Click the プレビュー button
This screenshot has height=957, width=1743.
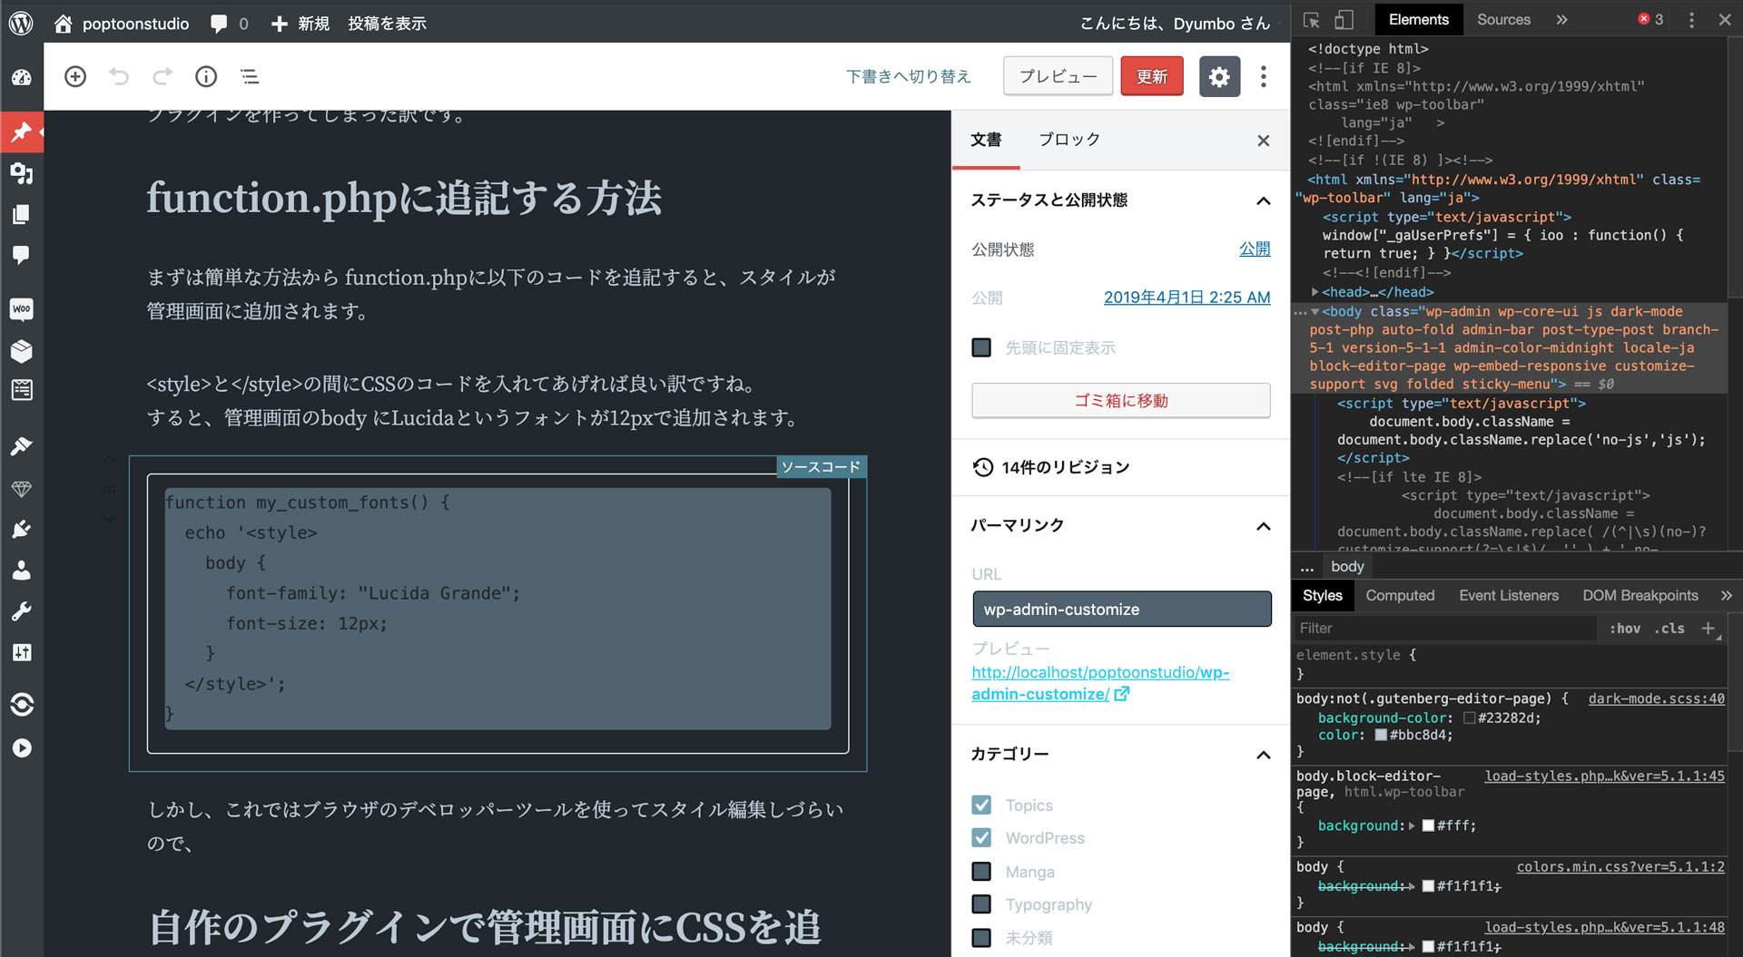[x=1059, y=76]
